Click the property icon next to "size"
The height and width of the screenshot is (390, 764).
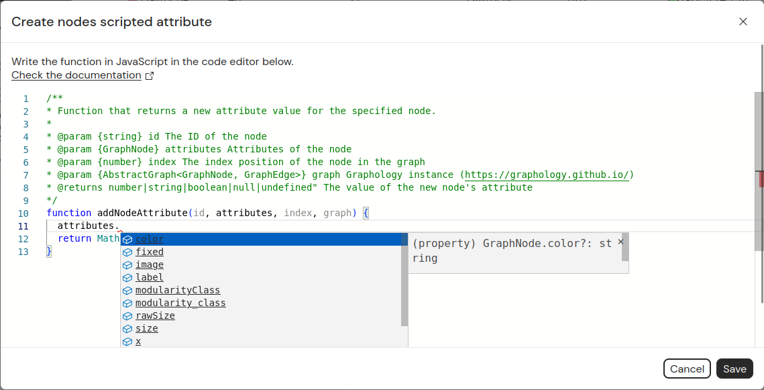tap(127, 328)
